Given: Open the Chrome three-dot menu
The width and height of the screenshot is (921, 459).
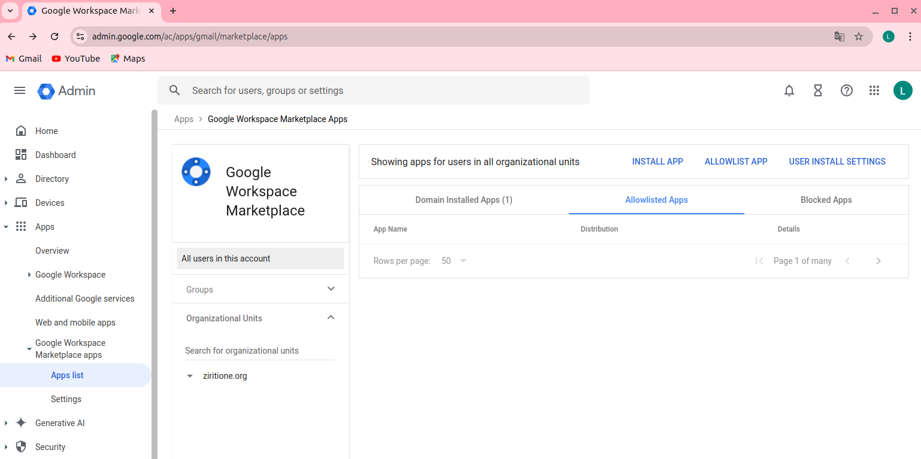Looking at the screenshot, I should [x=910, y=37].
